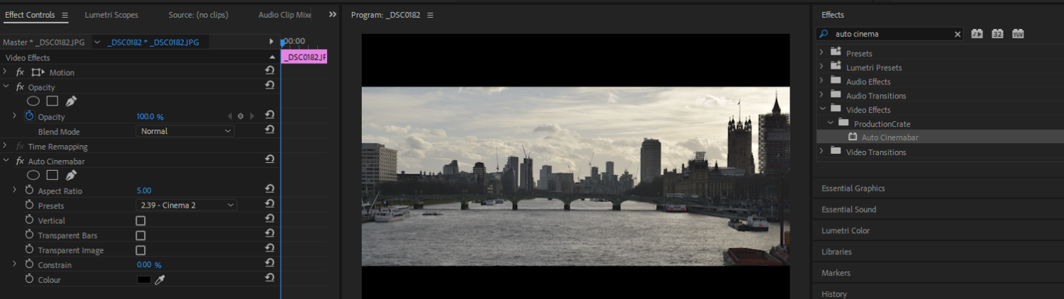1064x299 pixels.
Task: Enable the Transparent Image checkbox
Action: 140,250
